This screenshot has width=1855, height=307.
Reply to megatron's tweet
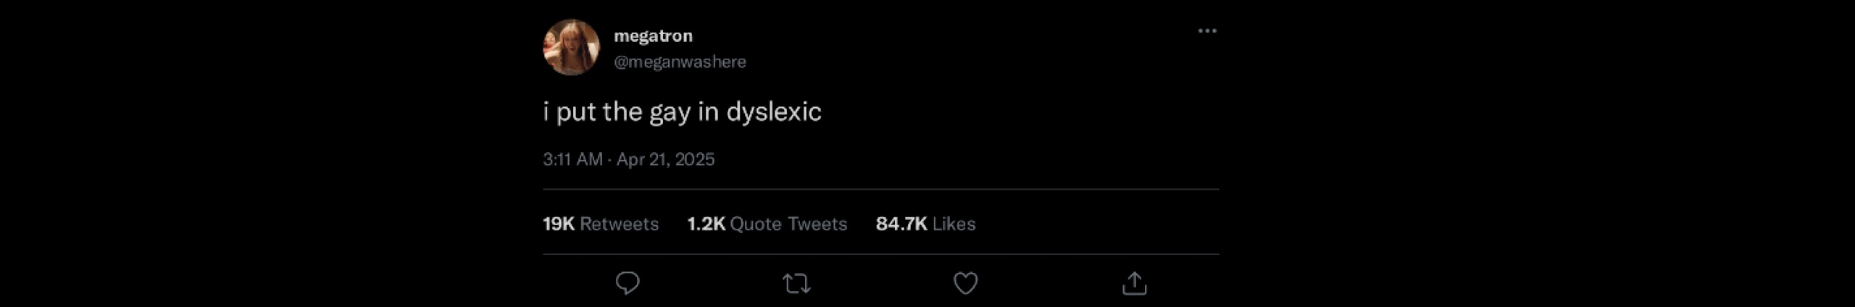click(x=628, y=283)
